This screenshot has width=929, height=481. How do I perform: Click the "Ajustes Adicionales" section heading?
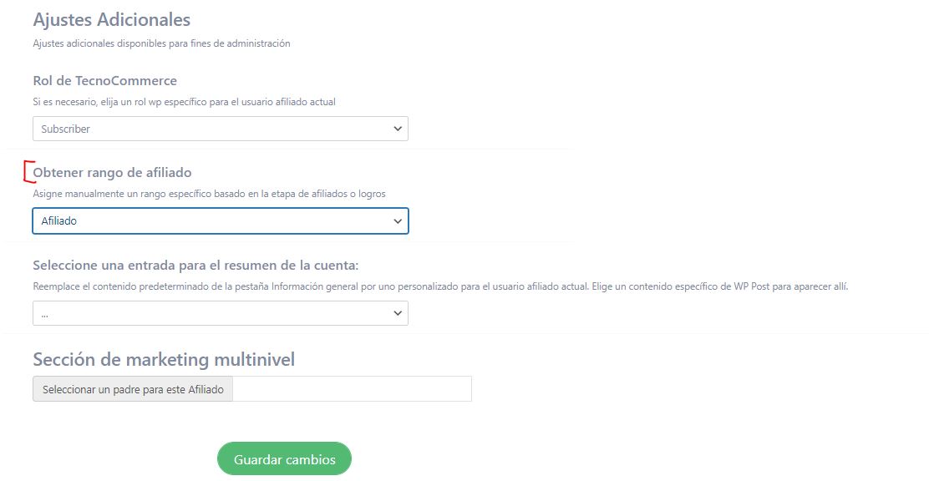click(111, 18)
